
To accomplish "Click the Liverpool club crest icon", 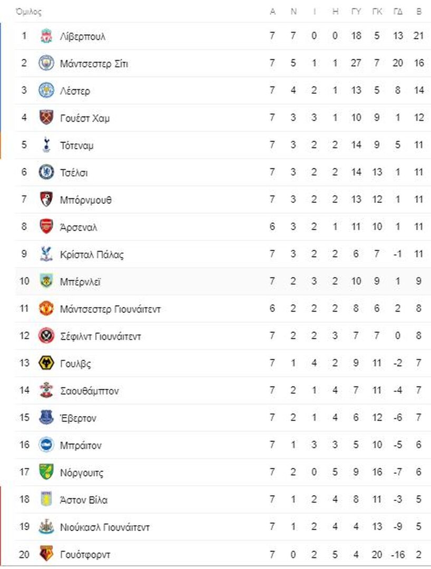I will pos(46,36).
